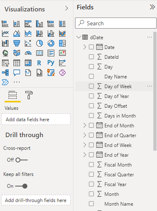This screenshot has height=211, width=157.
Task: Check the Days in Month checkbox
Action: click(x=91, y=115)
